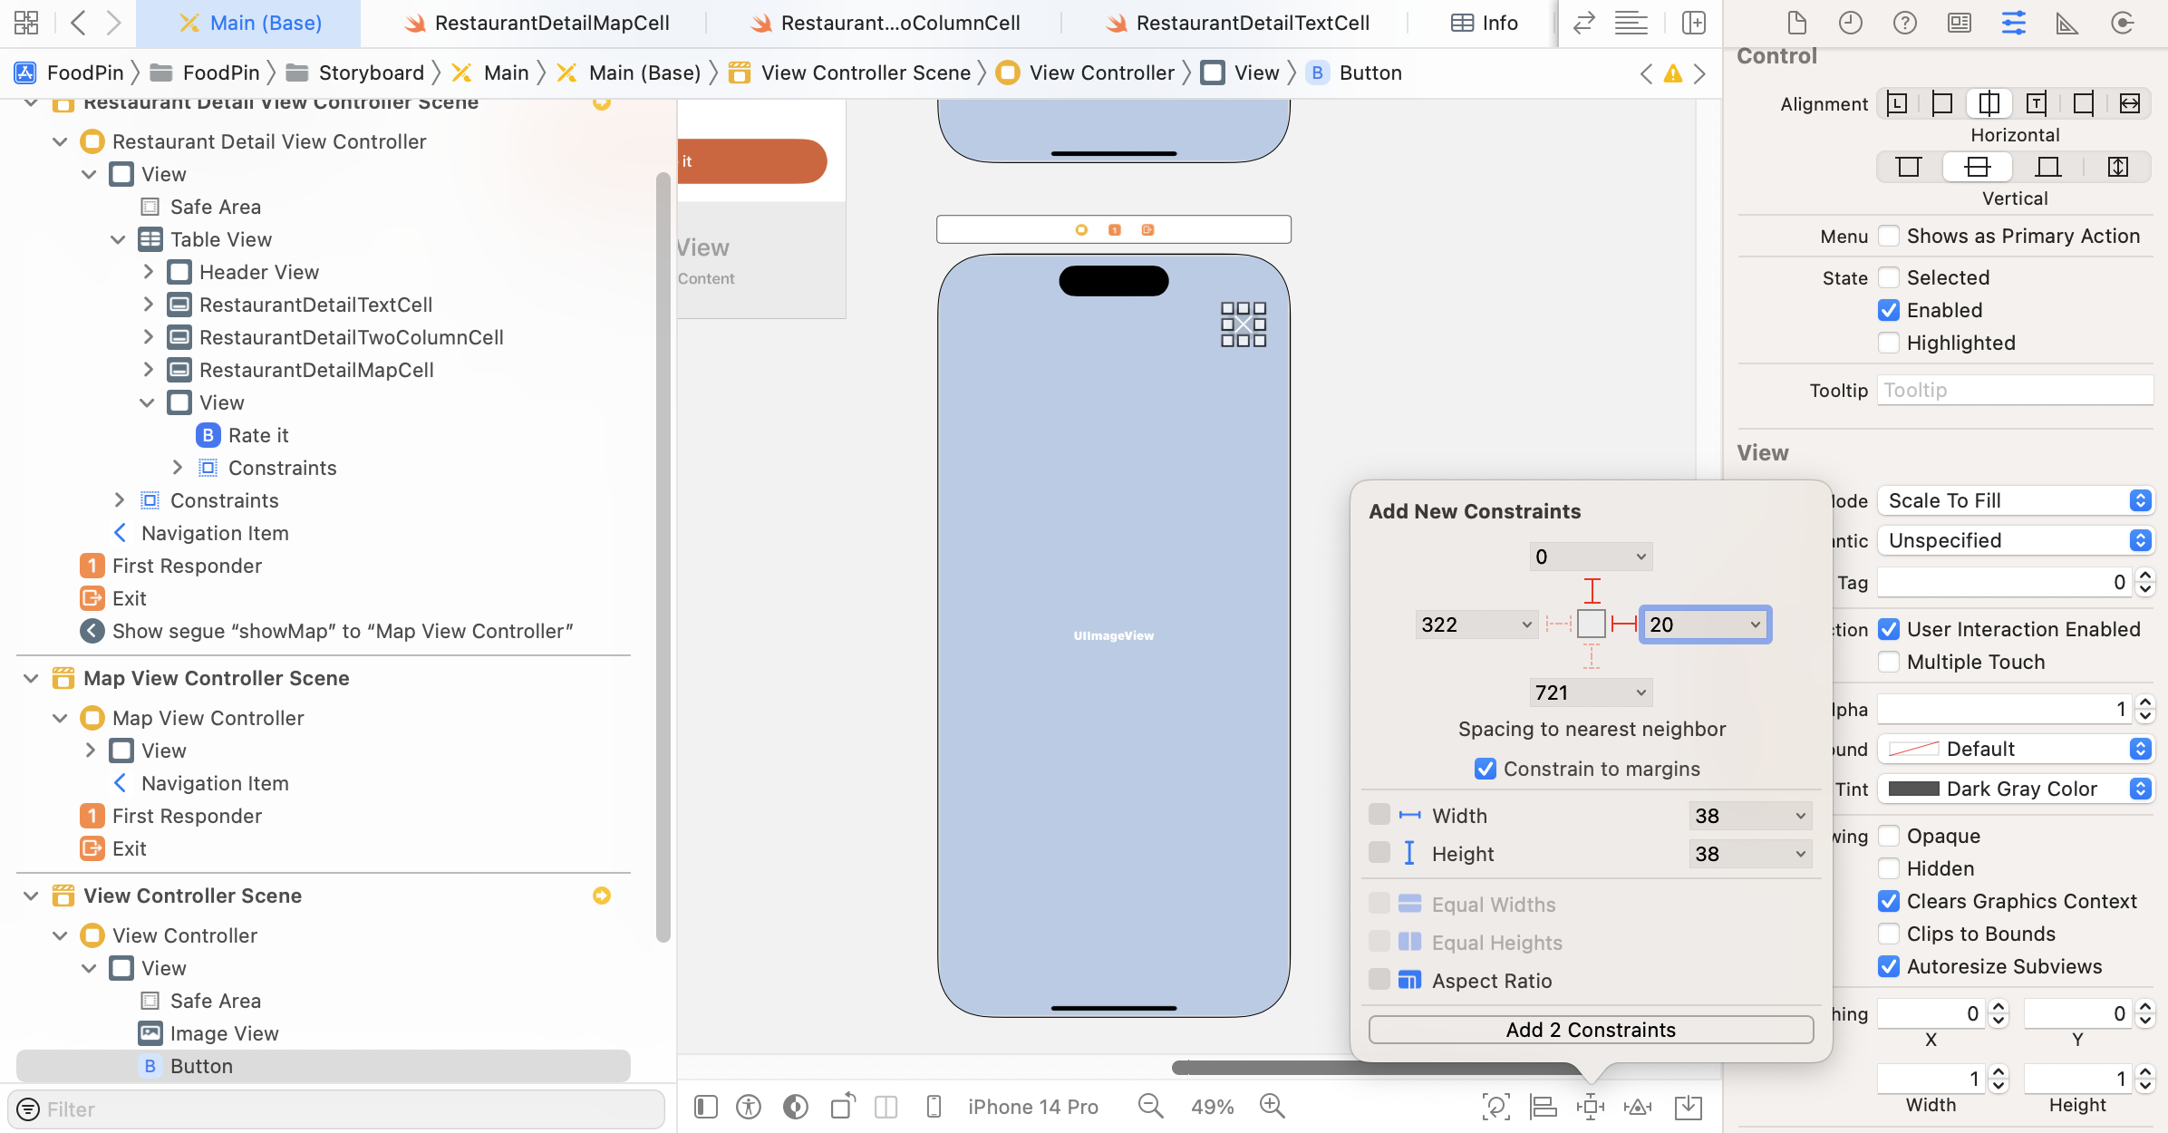2168x1133 pixels.
Task: Collapse the Table View tree item
Action: tap(119, 239)
